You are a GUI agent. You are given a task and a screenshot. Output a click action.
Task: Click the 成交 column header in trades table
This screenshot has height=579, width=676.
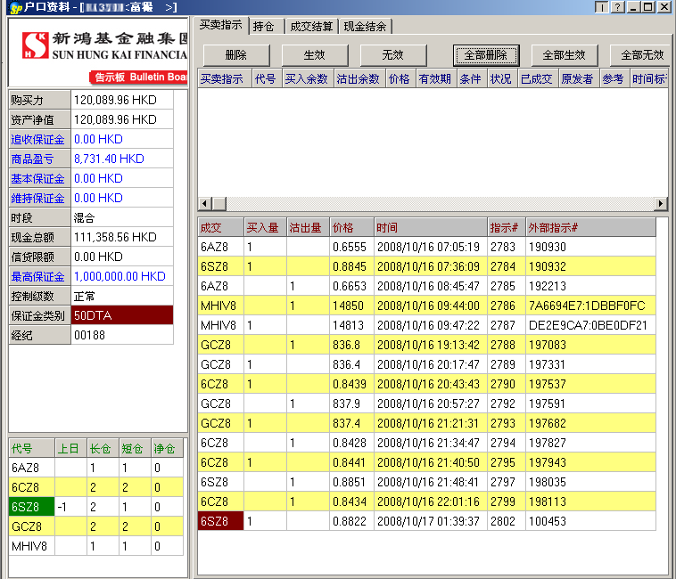click(220, 227)
